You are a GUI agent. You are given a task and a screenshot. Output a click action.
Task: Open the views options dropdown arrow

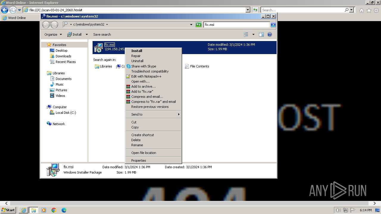[253, 34]
